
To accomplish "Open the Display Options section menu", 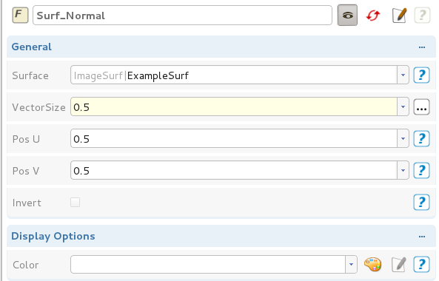I will pos(422,237).
